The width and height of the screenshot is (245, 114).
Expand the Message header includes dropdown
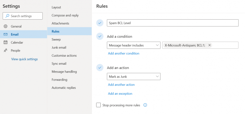(x=134, y=45)
